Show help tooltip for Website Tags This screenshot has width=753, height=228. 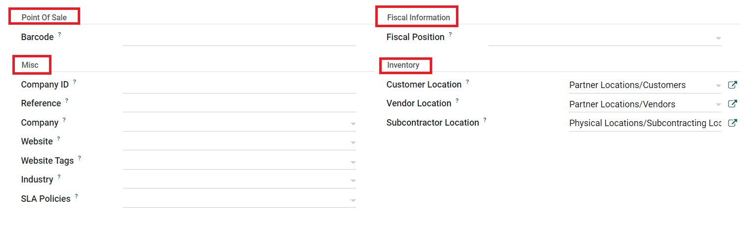pyautogui.click(x=80, y=158)
